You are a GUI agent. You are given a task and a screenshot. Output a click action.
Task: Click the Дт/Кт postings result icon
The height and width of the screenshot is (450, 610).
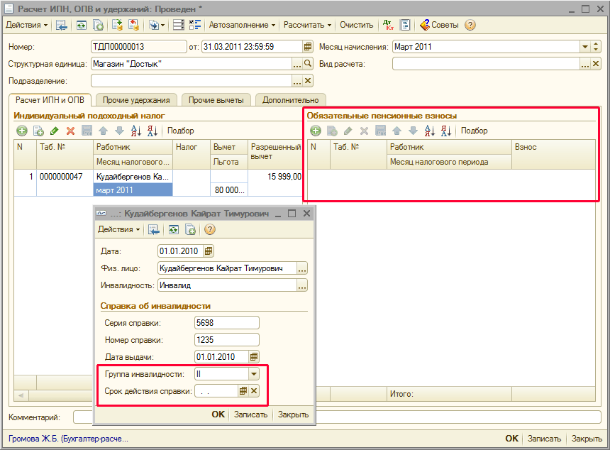point(388,25)
